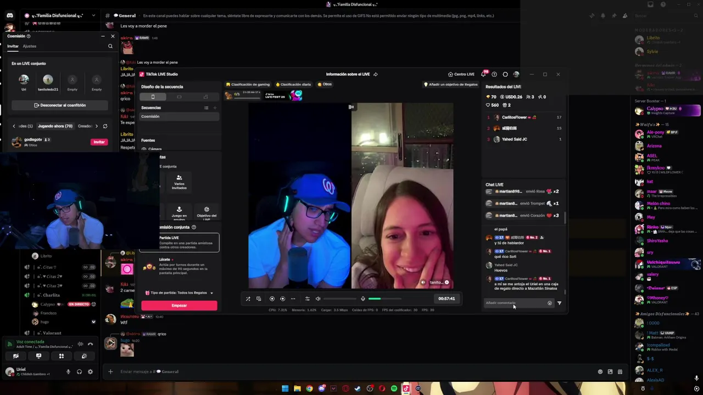Invite godiegotv to co-host
Screen dimensions: 703x395
[x=99, y=142]
